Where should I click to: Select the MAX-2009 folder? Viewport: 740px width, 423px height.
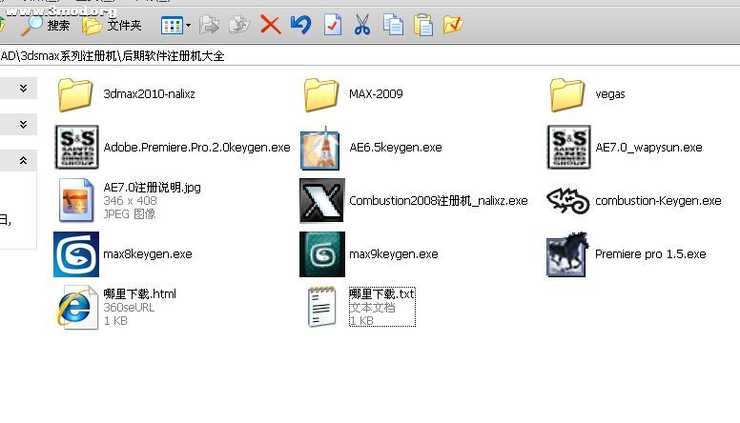coord(322,94)
